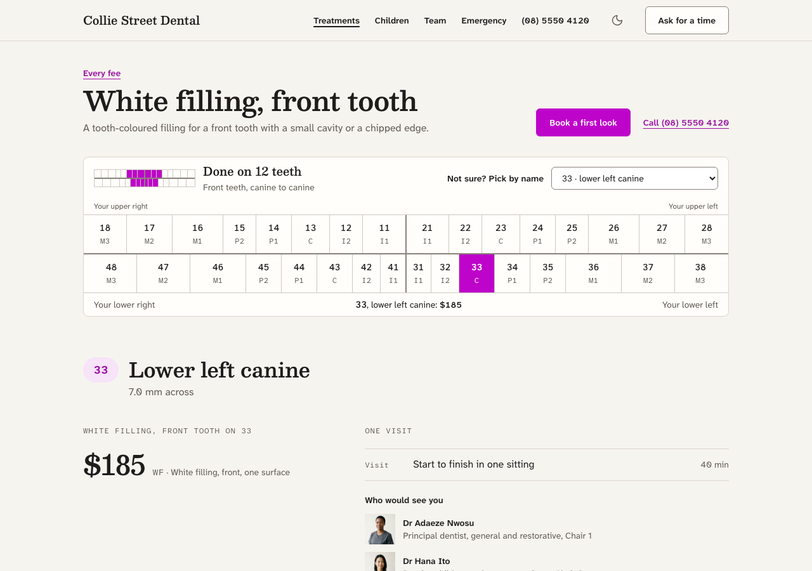Click the Lower left canine heading
This screenshot has width=812, height=571.
click(x=219, y=370)
